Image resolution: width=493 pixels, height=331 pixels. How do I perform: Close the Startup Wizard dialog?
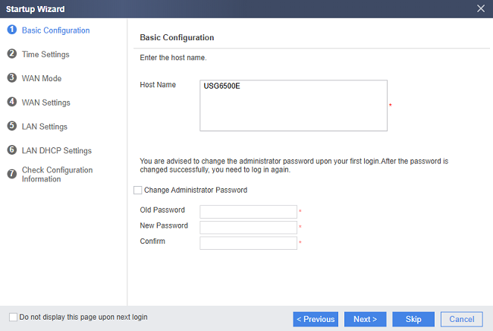(x=480, y=8)
